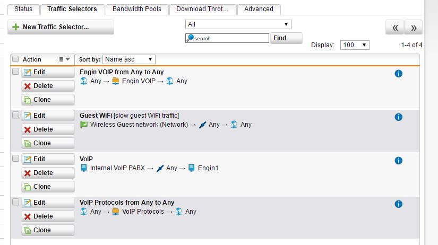Click the info icon for Engin VOIP selector
The width and height of the screenshot is (438, 245).
398,74
